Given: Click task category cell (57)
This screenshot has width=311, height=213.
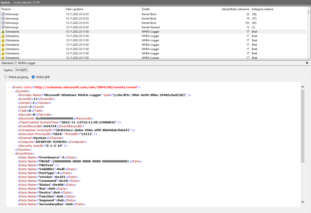Looking at the screenshot, I should (254, 18).
